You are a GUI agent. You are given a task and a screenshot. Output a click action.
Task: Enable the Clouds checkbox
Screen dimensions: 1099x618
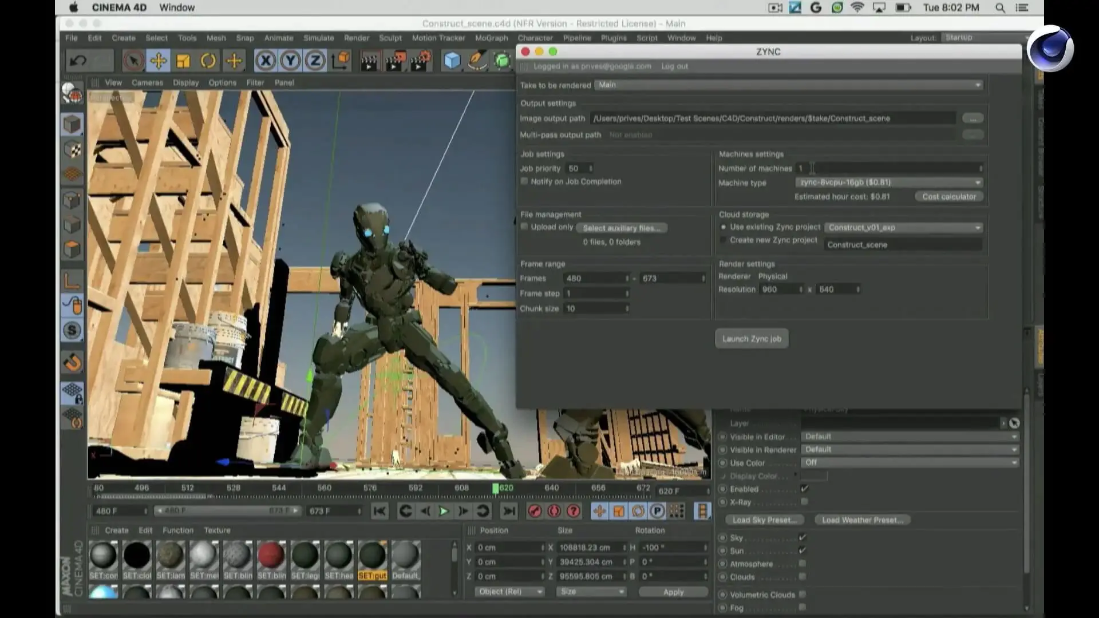tap(802, 577)
